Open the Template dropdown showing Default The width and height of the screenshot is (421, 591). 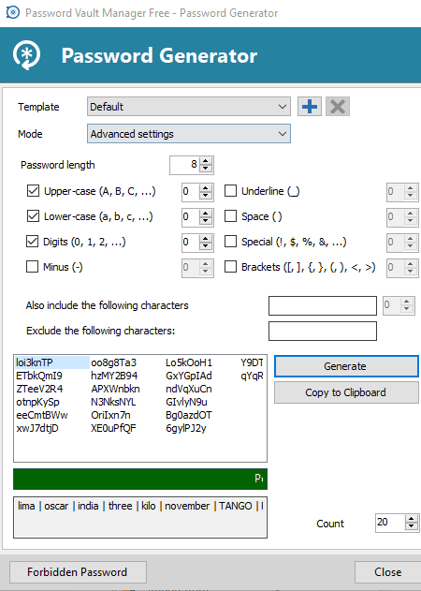click(x=189, y=107)
